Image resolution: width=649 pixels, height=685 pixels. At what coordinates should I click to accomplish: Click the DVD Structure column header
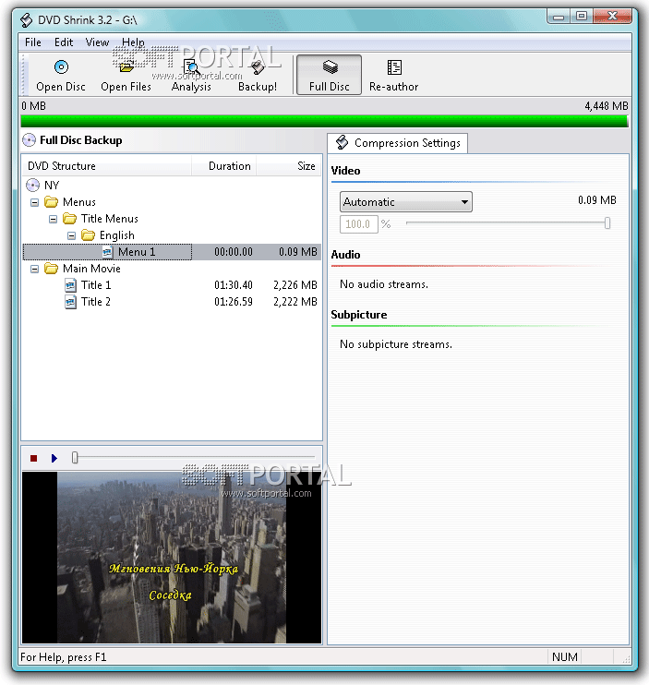pos(107,166)
